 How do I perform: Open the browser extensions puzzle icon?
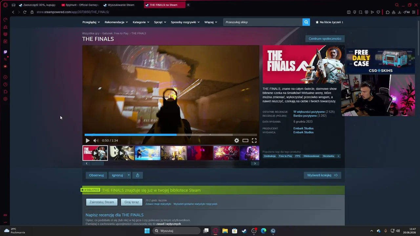tap(388, 12)
